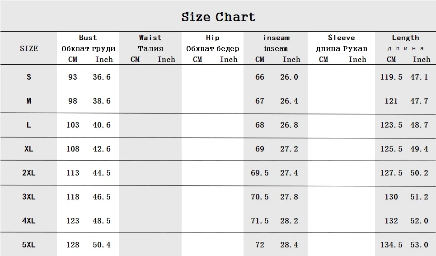Click the Bust column header
436x256 pixels.
(88, 38)
